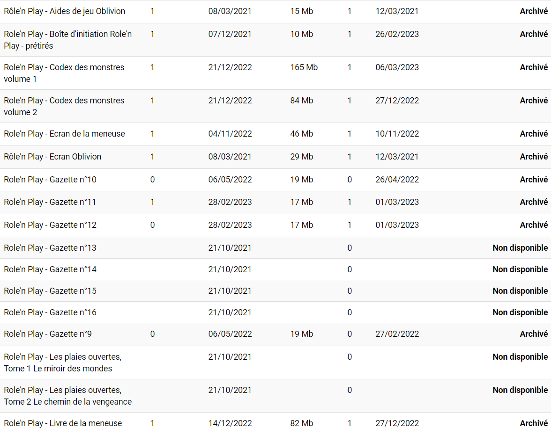Open Les plaies ouvertes Tome 1 entry

63,363
